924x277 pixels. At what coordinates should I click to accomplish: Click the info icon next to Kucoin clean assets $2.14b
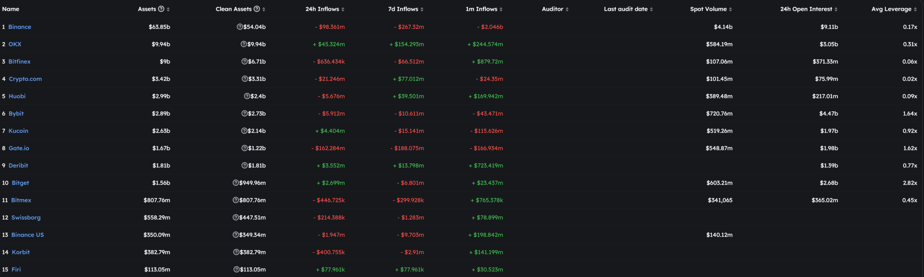tap(244, 131)
